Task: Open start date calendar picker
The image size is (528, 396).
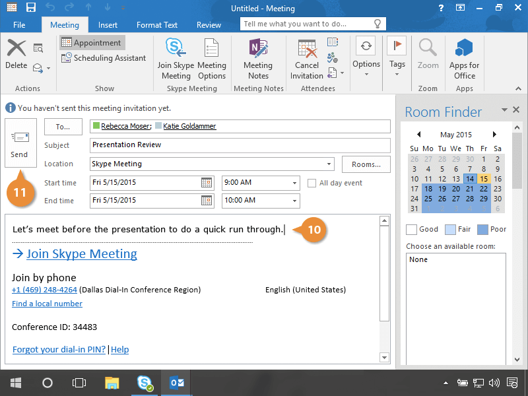Action: pos(207,183)
